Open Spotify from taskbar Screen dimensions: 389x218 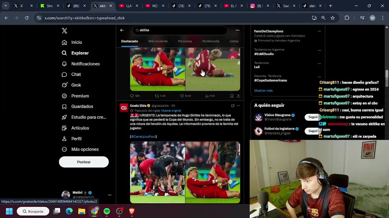[107, 211]
